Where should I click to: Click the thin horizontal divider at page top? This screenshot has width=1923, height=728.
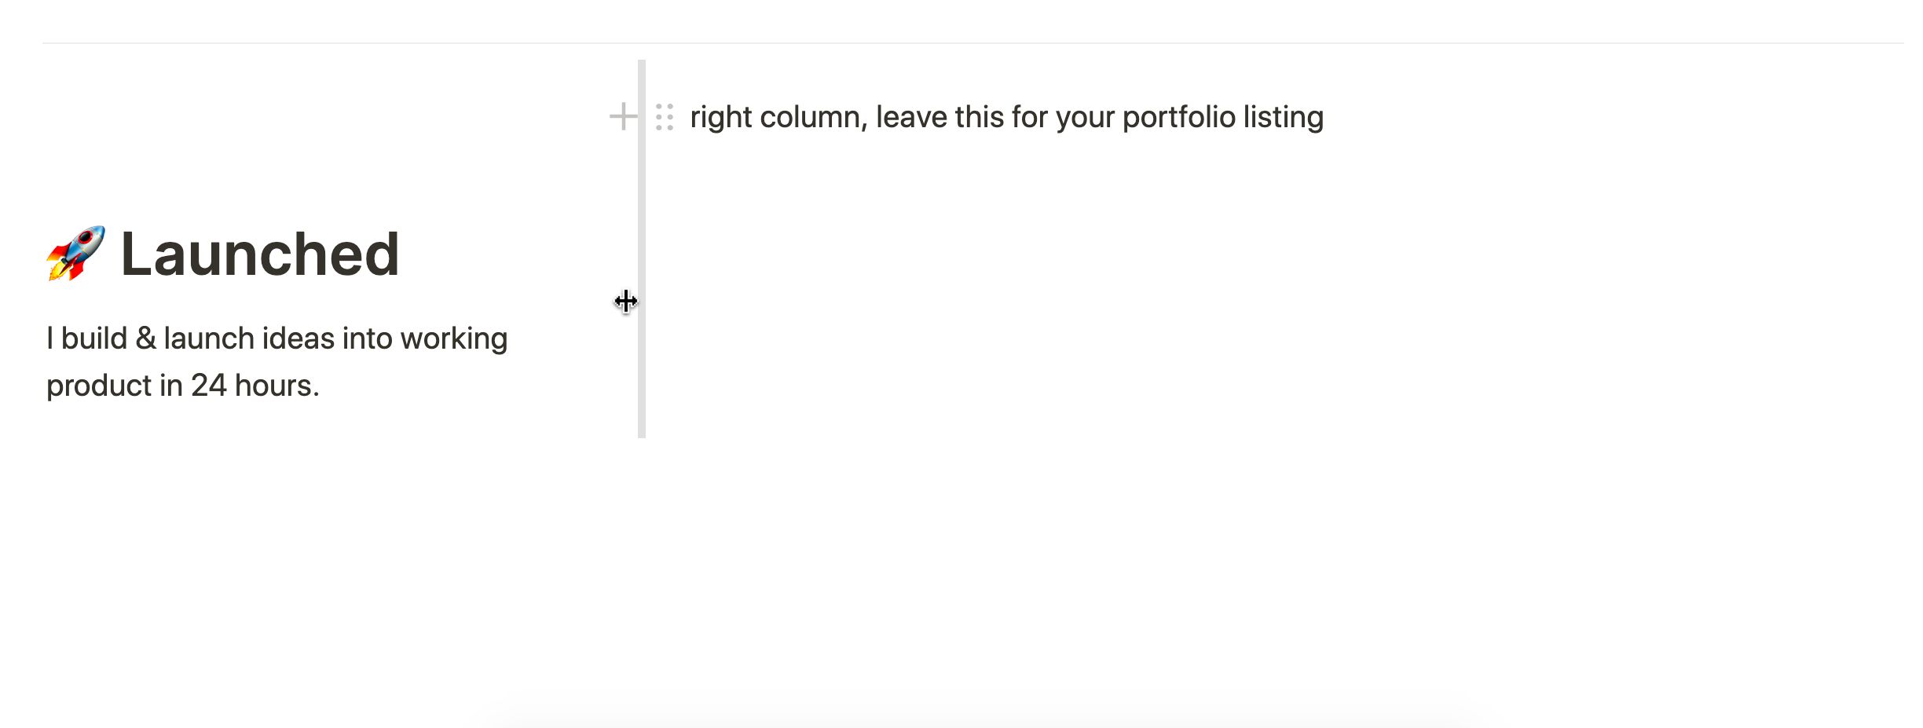[x=972, y=43]
